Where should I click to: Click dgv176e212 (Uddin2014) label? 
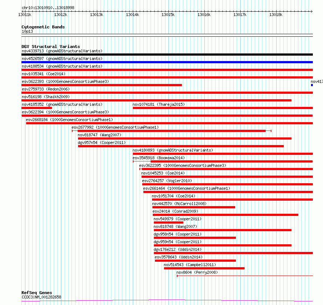pyautogui.click(x=177, y=249)
